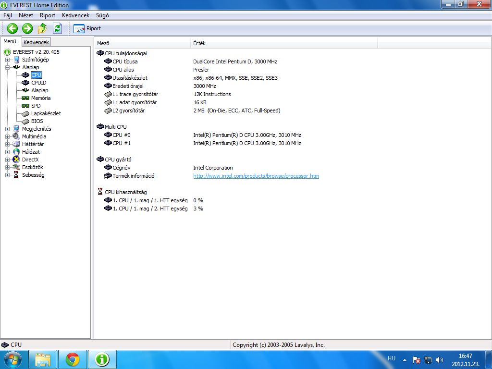The image size is (492, 369).
Task: Click the Alaplap sub-item motherboard icon
Action: (25, 90)
